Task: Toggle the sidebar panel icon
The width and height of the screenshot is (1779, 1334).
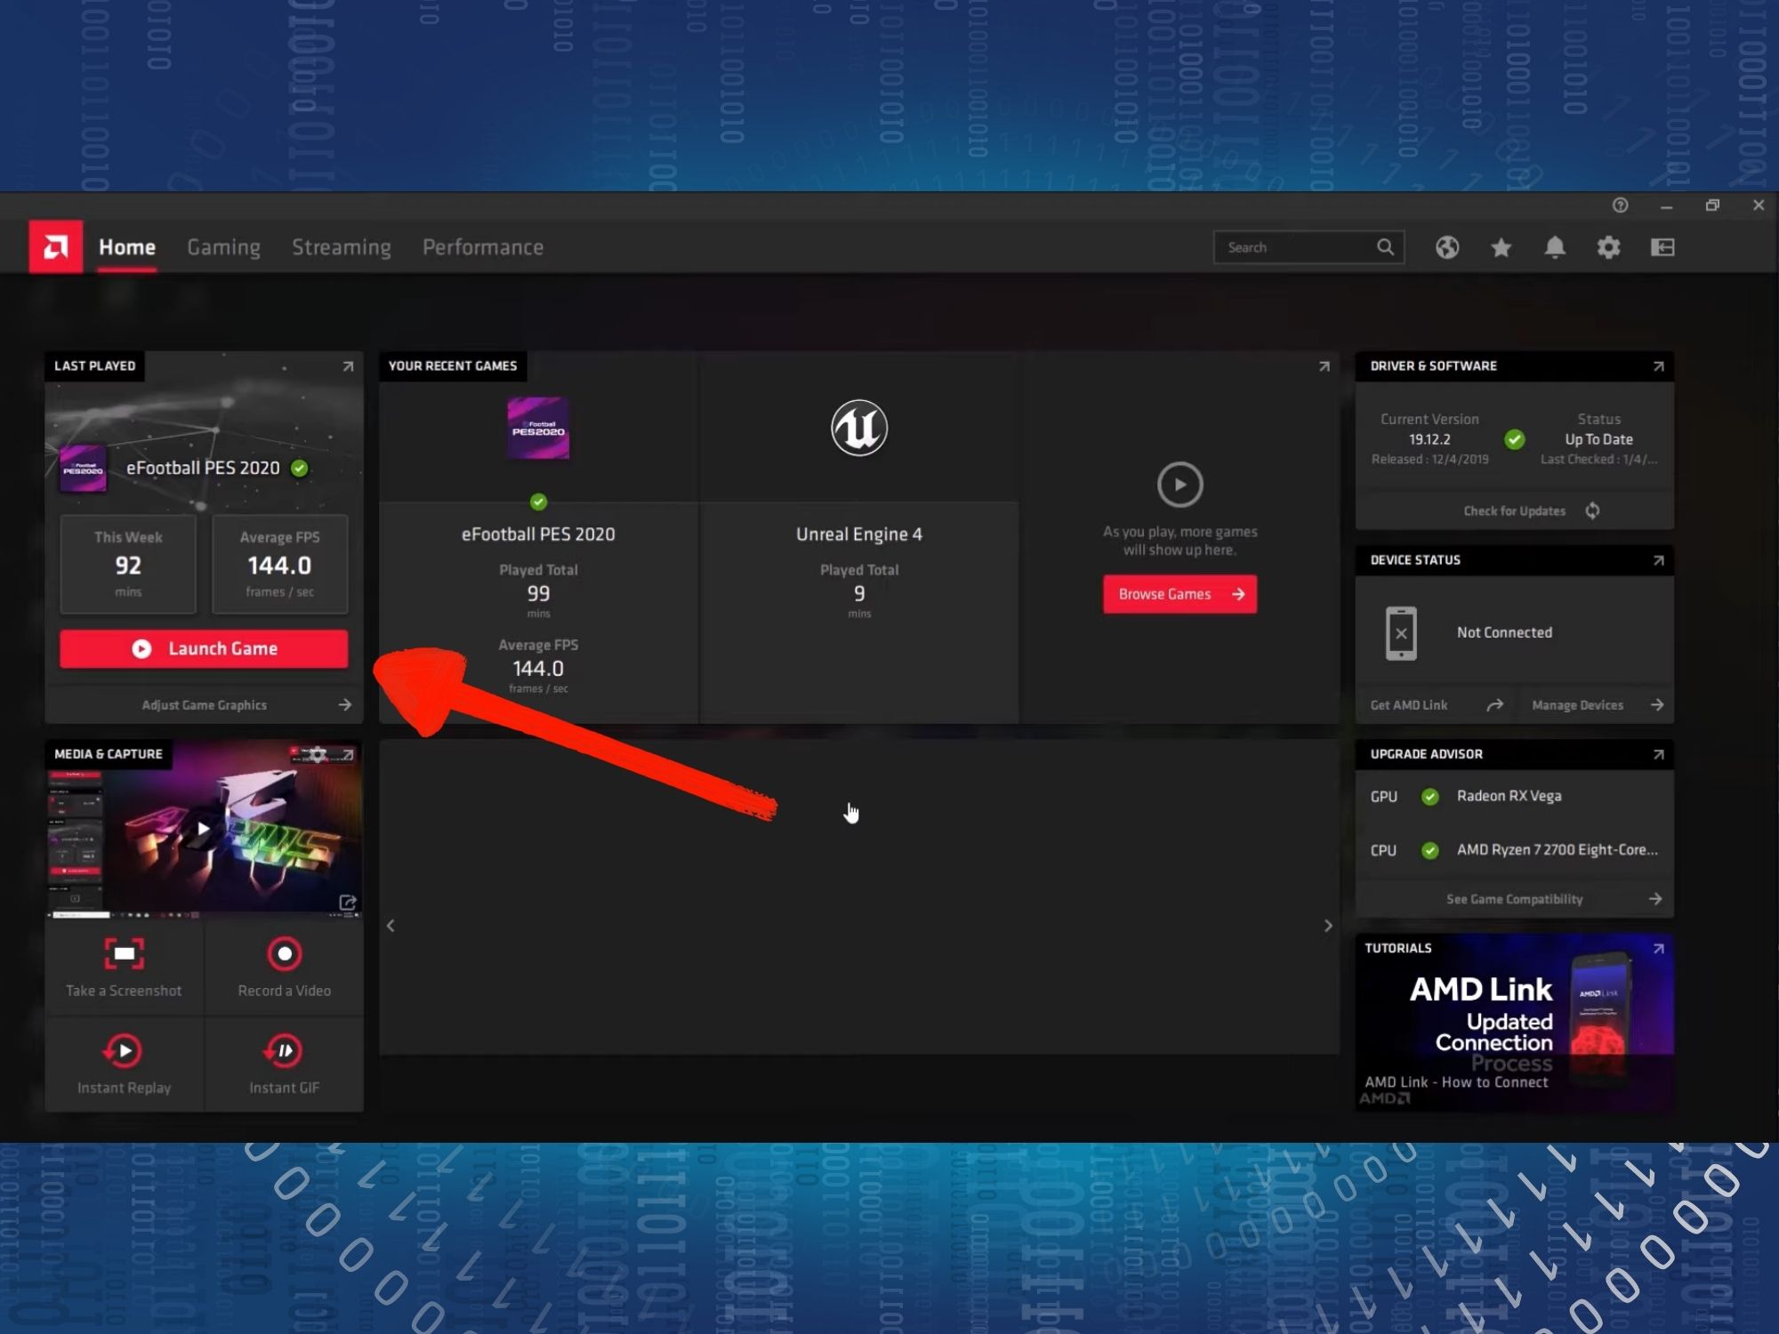Action: pos(1662,247)
